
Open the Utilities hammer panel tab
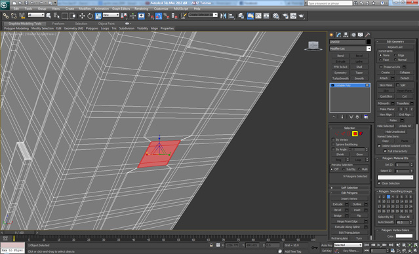coord(368,35)
